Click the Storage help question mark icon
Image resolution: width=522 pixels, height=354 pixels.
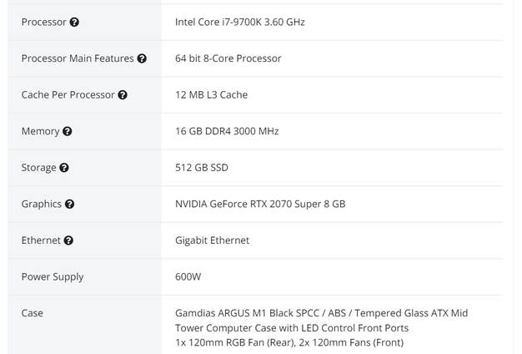[64, 168]
